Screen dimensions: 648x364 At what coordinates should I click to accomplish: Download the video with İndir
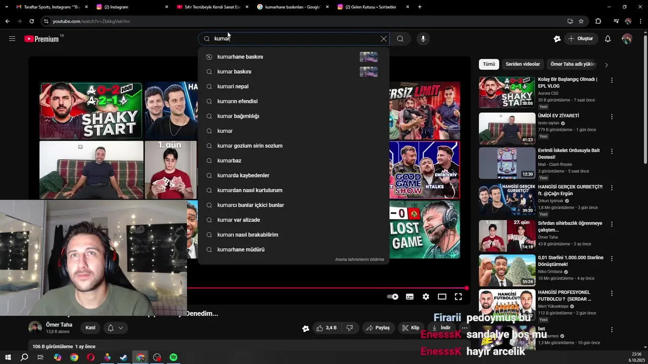pyautogui.click(x=441, y=328)
